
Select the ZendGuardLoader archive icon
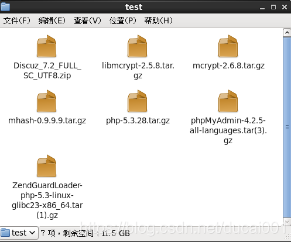[46, 166]
